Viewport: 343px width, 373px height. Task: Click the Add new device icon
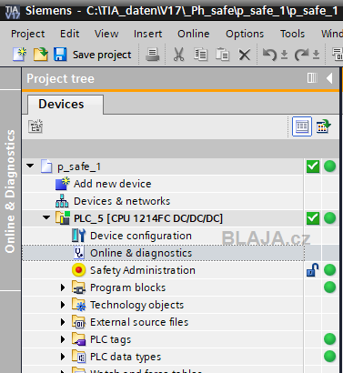(x=63, y=184)
